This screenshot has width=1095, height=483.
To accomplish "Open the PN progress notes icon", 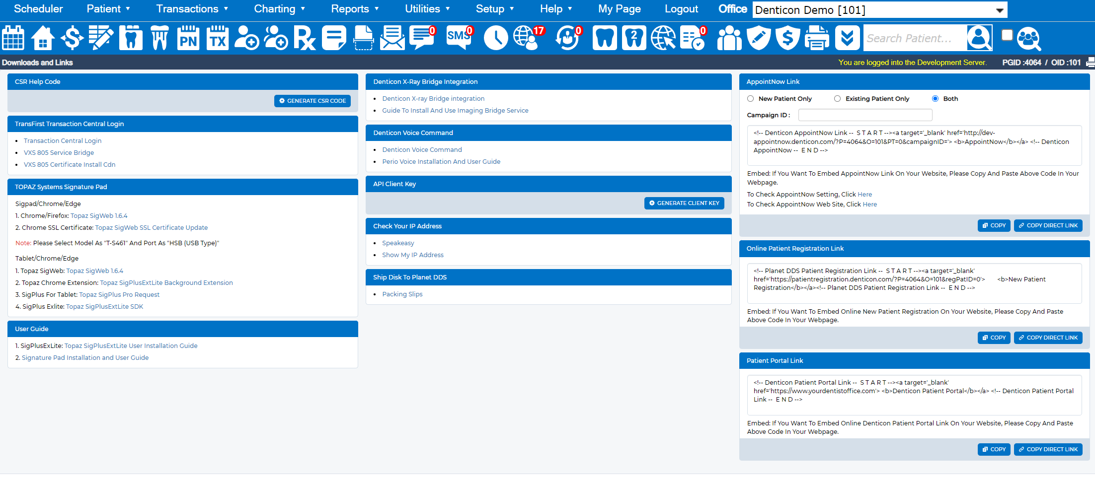I will 188,38.
